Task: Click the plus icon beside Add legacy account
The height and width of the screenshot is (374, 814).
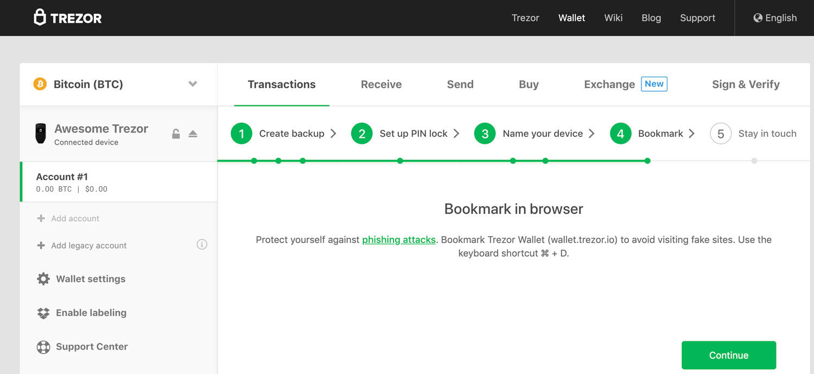Action: [41, 245]
